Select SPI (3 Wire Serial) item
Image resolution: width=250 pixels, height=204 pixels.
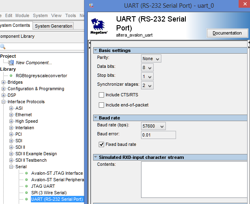click(49, 193)
